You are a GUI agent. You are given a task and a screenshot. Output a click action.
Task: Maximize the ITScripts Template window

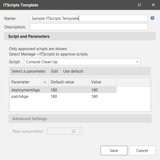[x=139, y=5]
